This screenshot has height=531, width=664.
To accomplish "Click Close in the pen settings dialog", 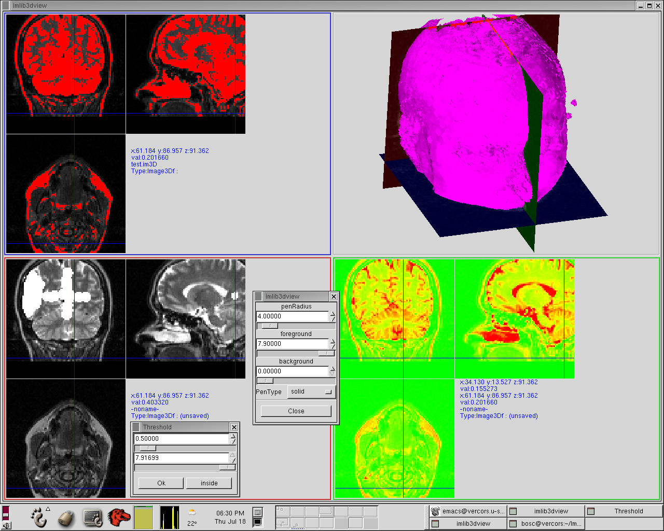I will coord(296,411).
